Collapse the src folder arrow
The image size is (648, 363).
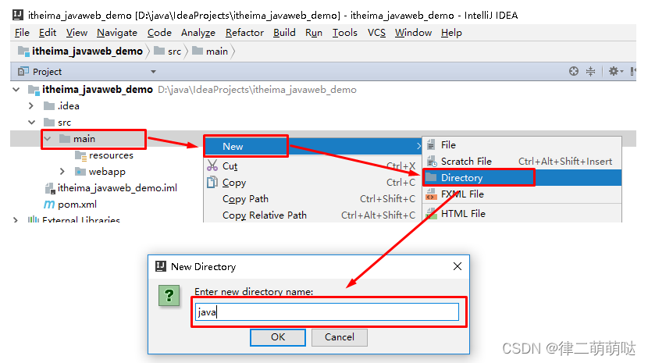pos(32,123)
